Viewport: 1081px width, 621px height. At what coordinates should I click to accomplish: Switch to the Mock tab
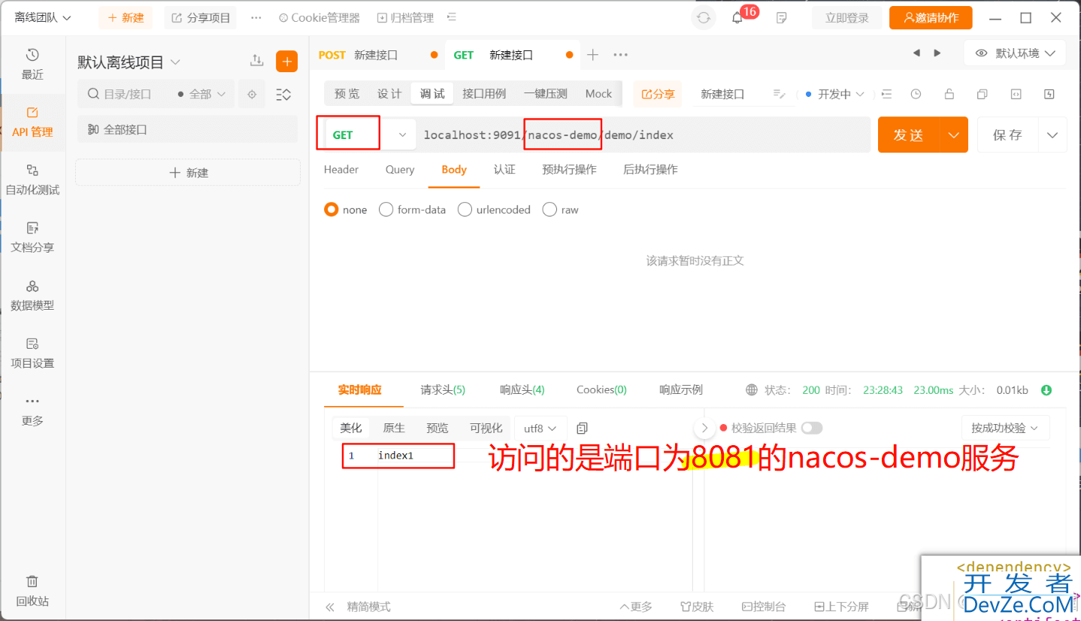tap(598, 94)
